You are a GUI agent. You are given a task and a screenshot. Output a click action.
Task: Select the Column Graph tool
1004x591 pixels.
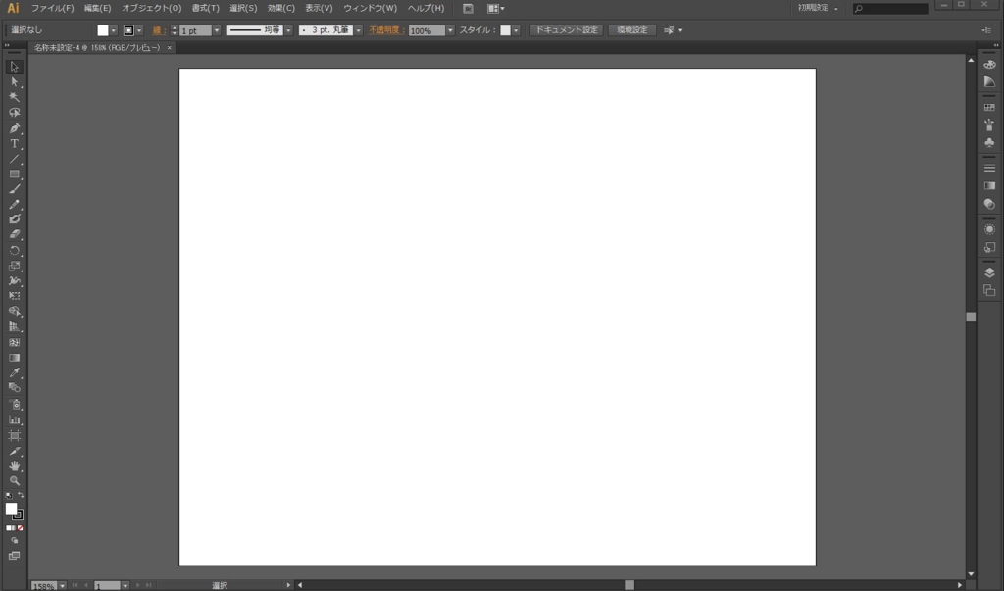tap(14, 420)
